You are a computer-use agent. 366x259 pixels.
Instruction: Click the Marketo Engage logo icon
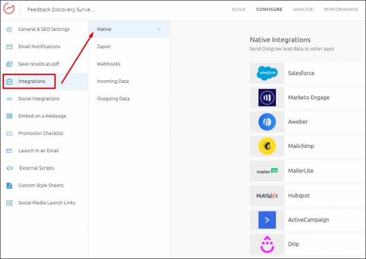(x=267, y=97)
